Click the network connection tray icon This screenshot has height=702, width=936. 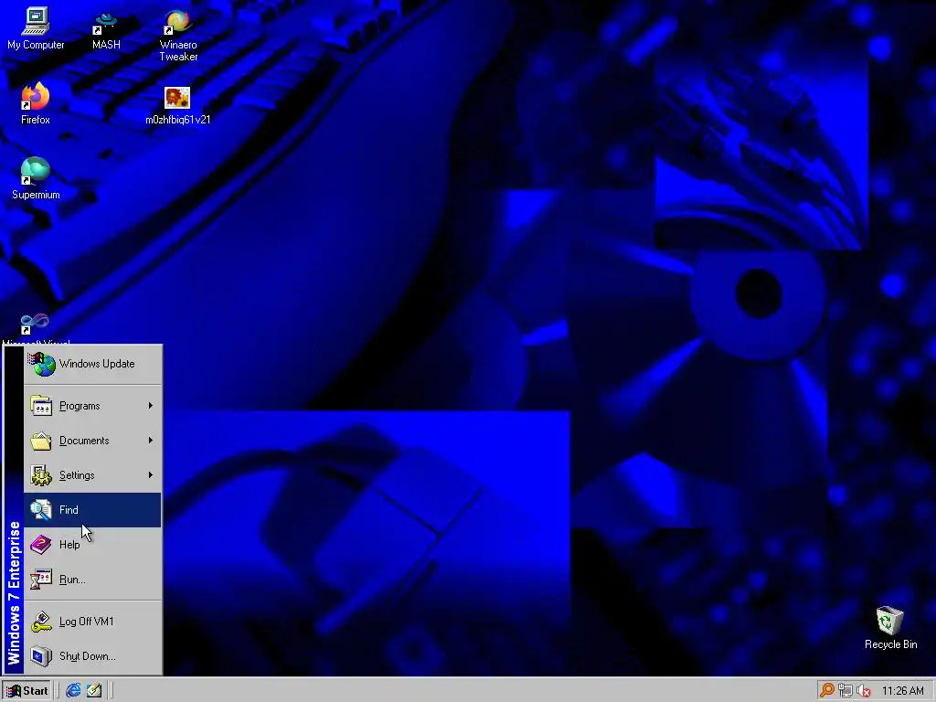(x=846, y=691)
